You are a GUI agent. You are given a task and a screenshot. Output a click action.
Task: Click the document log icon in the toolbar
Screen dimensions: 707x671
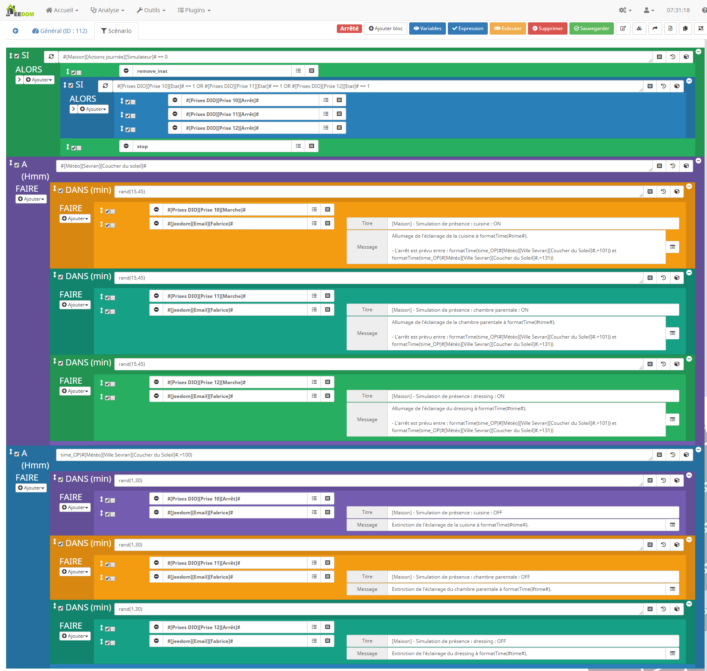[670, 28]
